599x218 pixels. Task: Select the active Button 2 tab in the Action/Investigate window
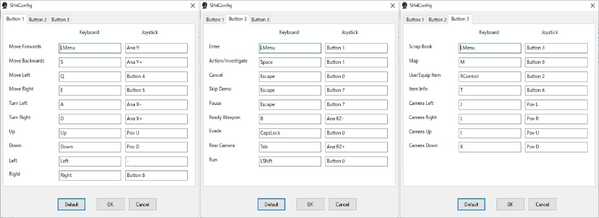(x=238, y=19)
